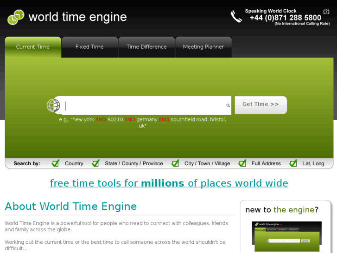Image resolution: width=337 pixels, height=253 pixels.
Task: Toggle the Full Address checkmark
Action: coord(242,163)
